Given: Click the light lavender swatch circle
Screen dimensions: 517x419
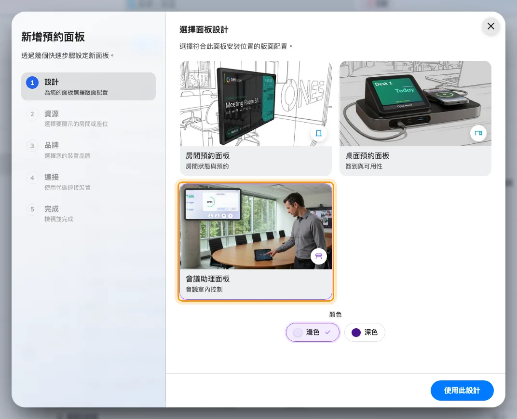Looking at the screenshot, I should click(x=298, y=332).
